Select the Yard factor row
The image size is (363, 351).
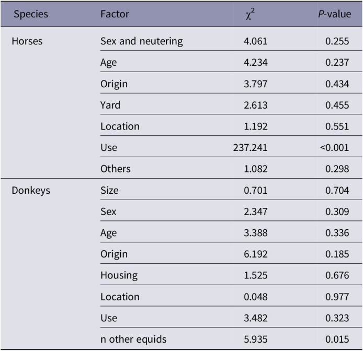coord(231,104)
